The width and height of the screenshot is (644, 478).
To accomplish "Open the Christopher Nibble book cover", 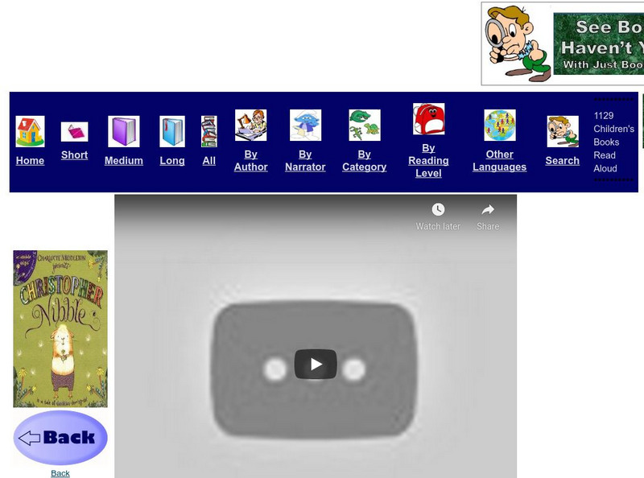I will [60, 328].
